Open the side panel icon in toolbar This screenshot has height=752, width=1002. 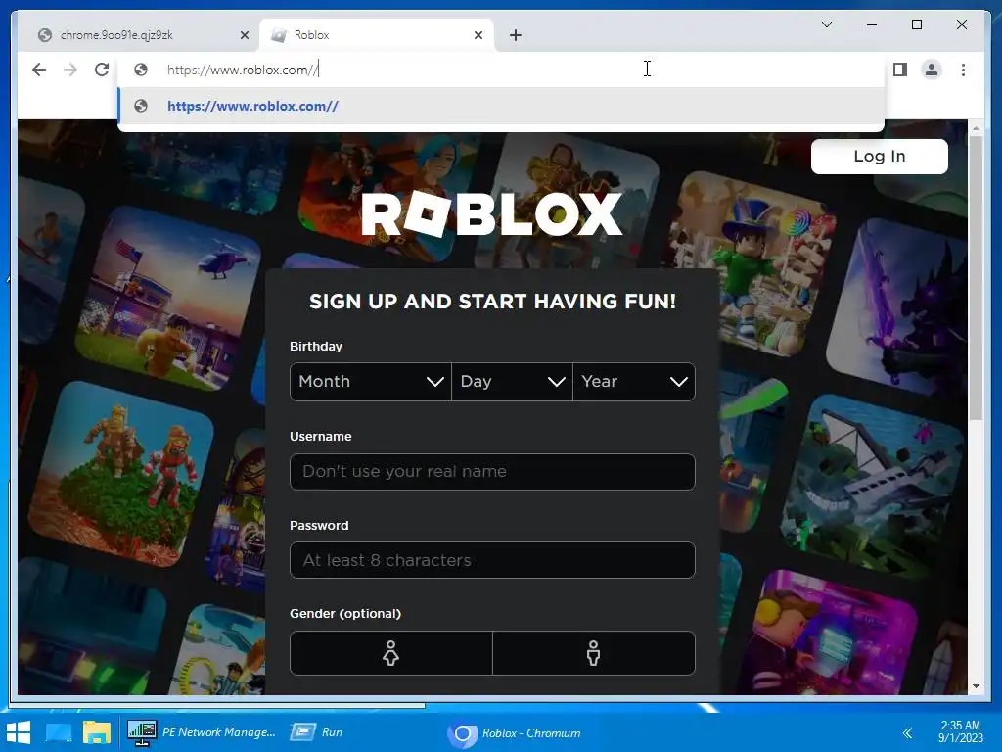click(x=900, y=70)
